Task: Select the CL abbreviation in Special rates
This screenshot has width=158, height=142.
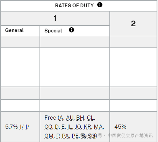Action: (x=91, y=118)
